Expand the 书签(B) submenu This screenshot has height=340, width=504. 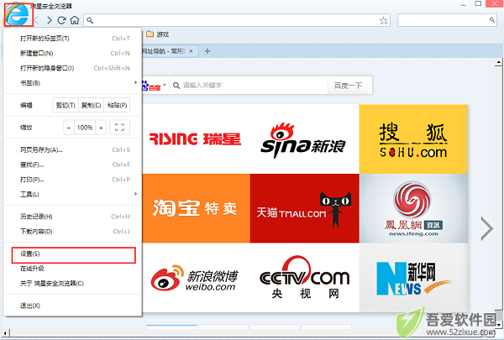click(x=72, y=83)
